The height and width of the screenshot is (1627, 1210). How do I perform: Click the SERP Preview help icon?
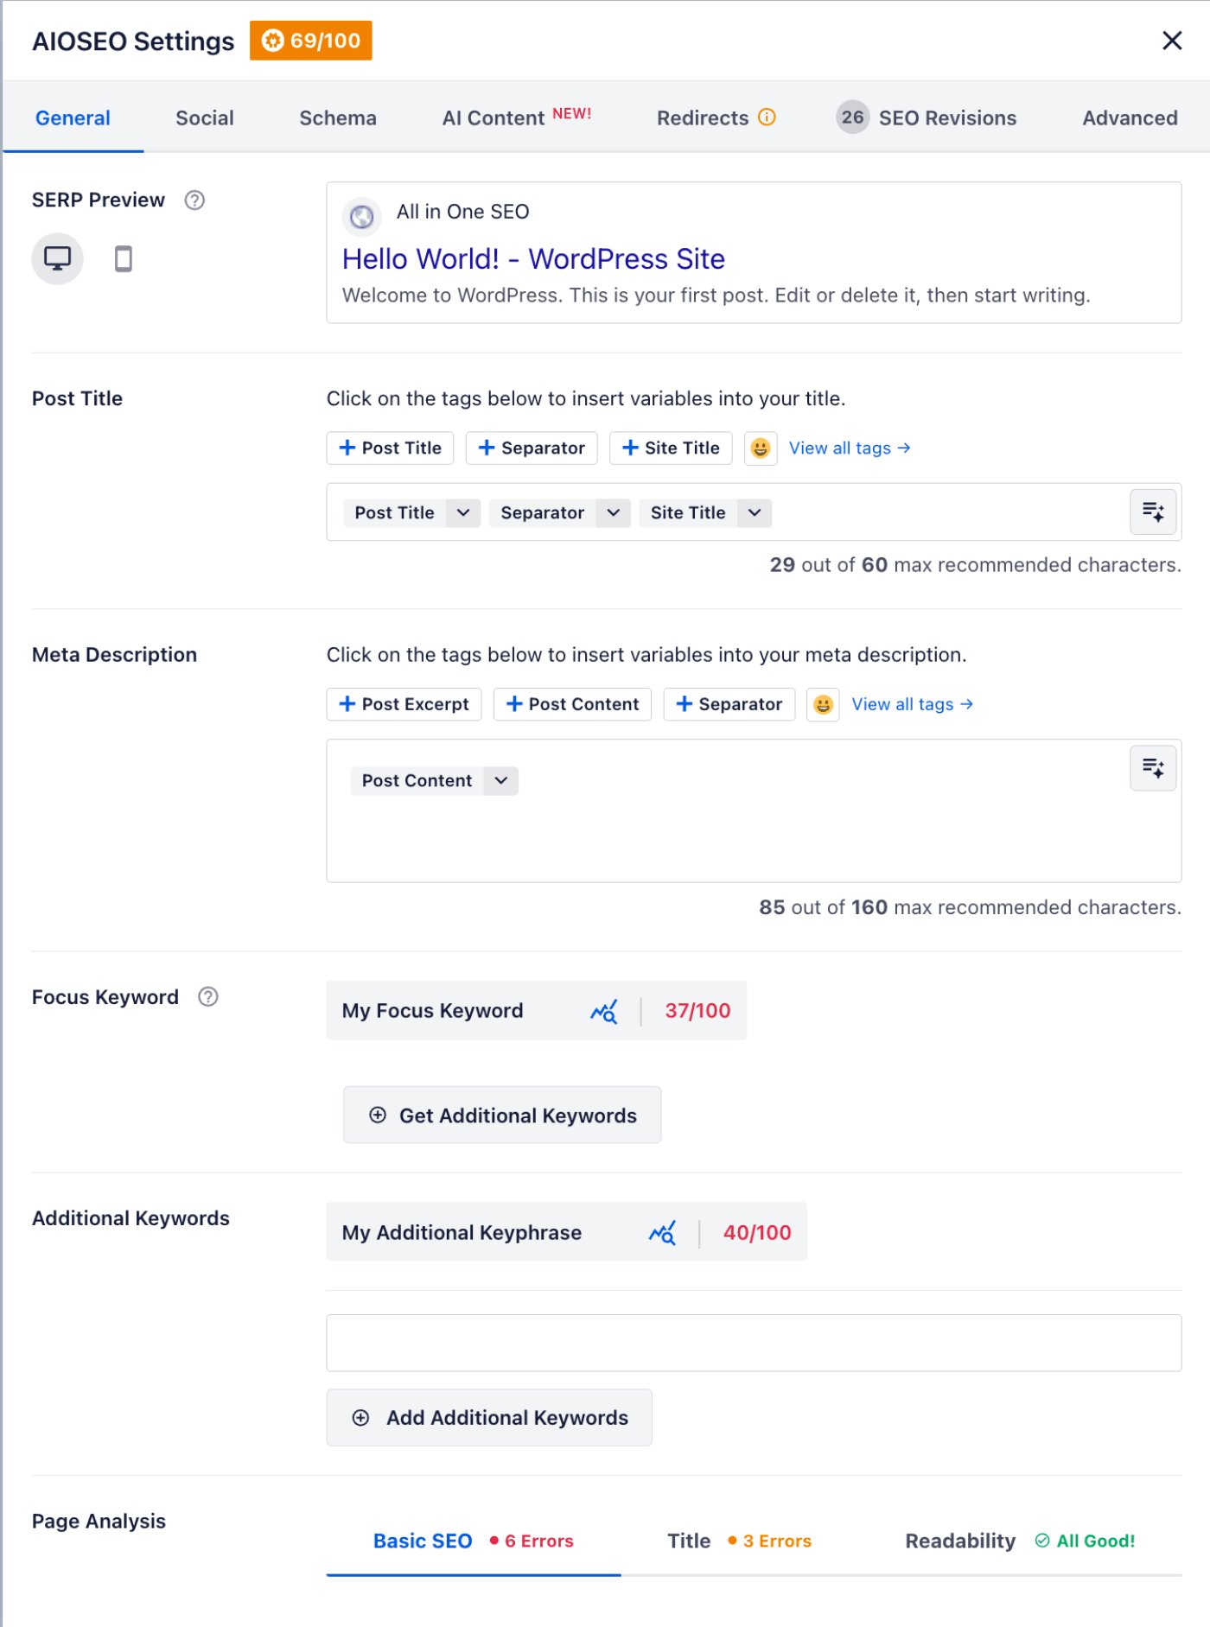194,200
